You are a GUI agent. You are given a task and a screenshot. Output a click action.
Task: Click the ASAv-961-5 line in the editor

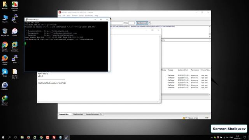[x=43, y=73]
